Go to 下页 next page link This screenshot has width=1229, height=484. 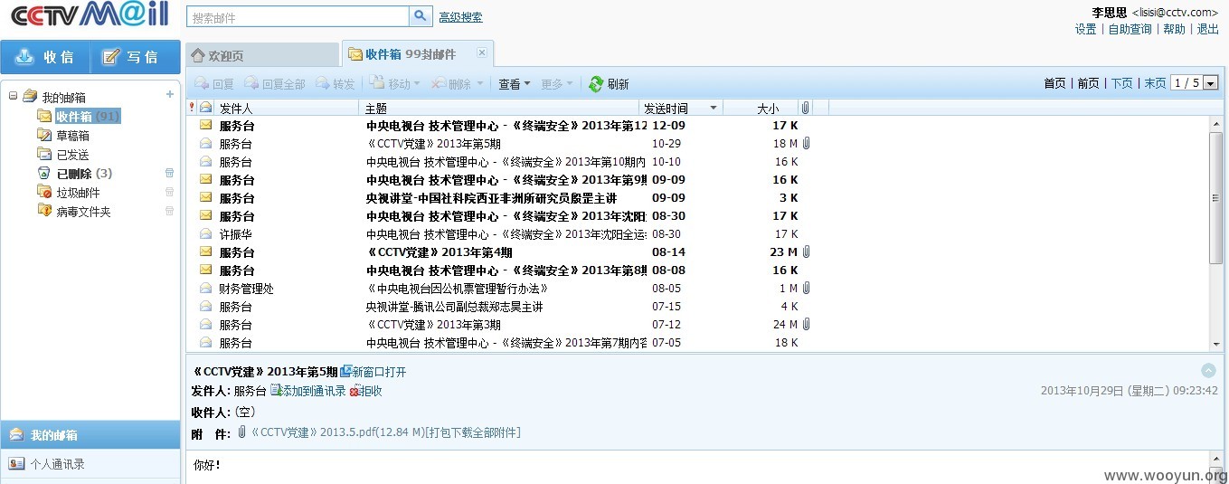[1121, 83]
